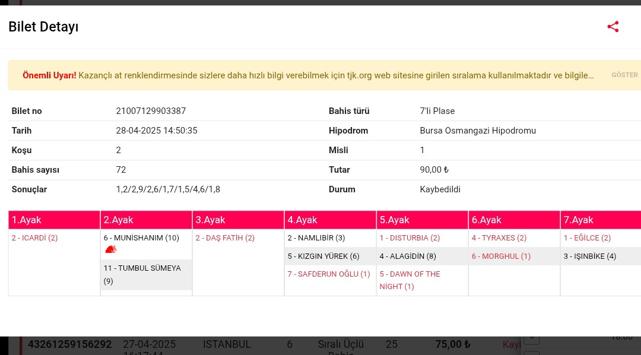The image size is (641, 355).
Task: Click the bet count value 72
Action: point(121,170)
